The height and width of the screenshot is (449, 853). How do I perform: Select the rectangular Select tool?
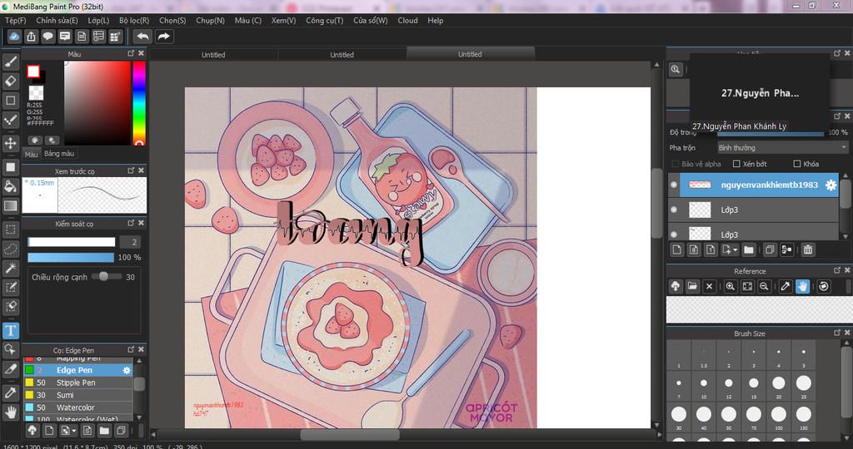pos(10,229)
